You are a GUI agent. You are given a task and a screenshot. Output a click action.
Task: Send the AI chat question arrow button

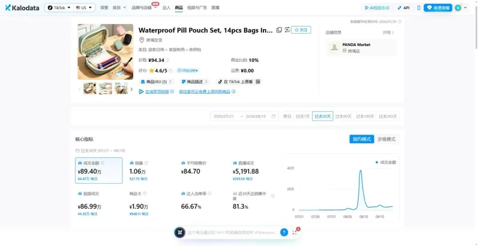click(x=284, y=233)
